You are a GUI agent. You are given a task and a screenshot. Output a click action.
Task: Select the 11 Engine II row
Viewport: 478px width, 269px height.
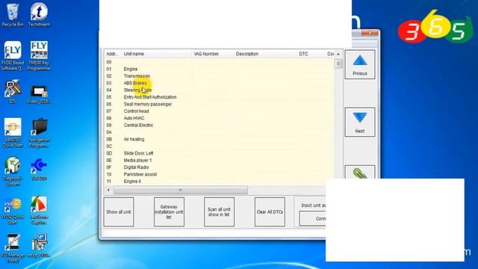pos(219,181)
